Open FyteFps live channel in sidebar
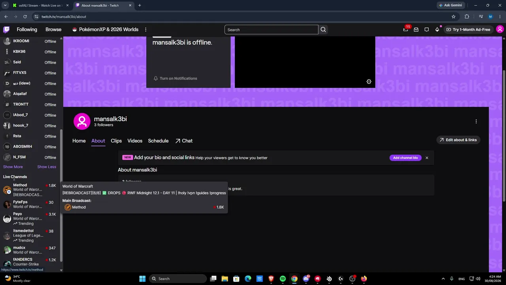 30,204
